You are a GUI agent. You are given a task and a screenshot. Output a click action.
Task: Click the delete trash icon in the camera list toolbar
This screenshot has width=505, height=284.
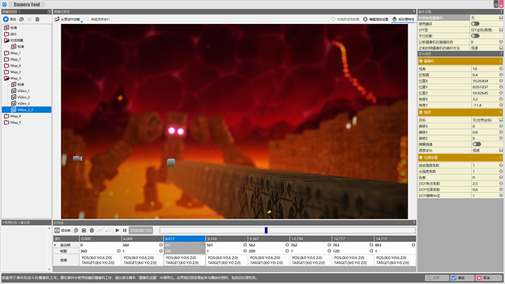(37, 20)
